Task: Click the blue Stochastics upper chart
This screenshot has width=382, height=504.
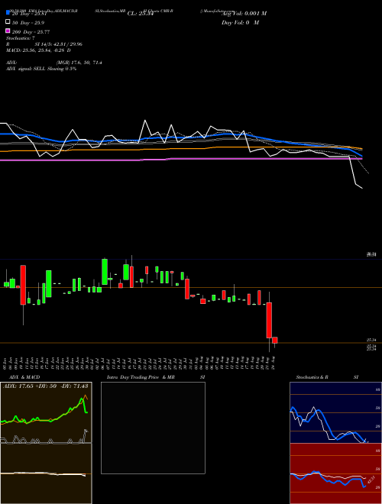Action: (x=335, y=412)
